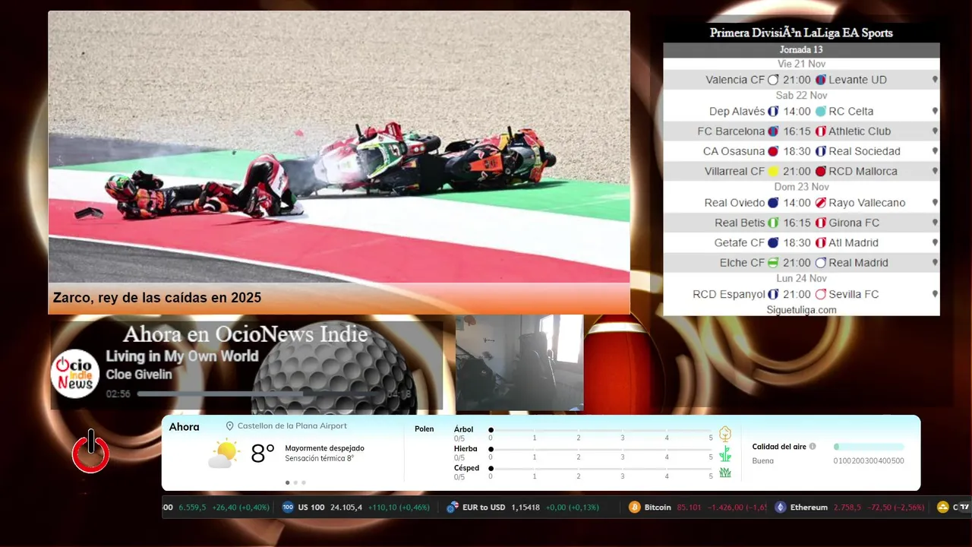Screen dimensions: 972x547
Task: Click the Buena air quality label
Action: (762, 461)
